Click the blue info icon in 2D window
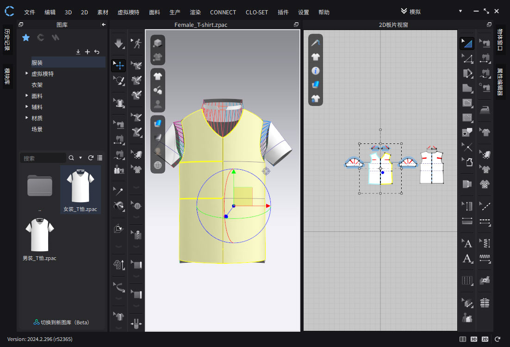Viewport: 510px width, 347px height. [316, 71]
